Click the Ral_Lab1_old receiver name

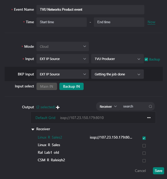click(x=48, y=152)
